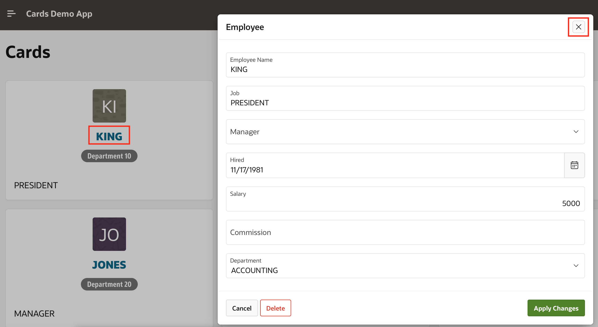Screen dimensions: 598x327
Task: Open the JONES card title link
Action: click(109, 265)
